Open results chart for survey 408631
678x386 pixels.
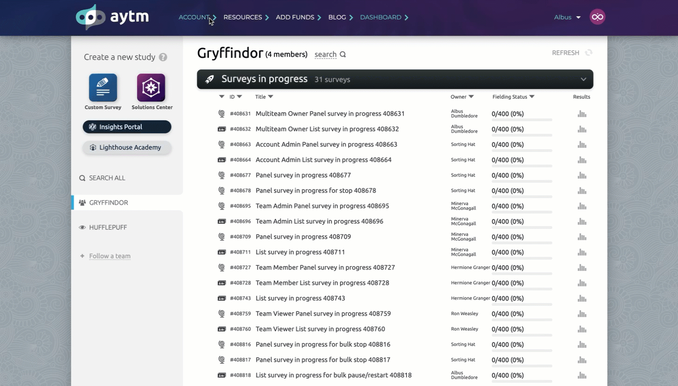pyautogui.click(x=581, y=114)
